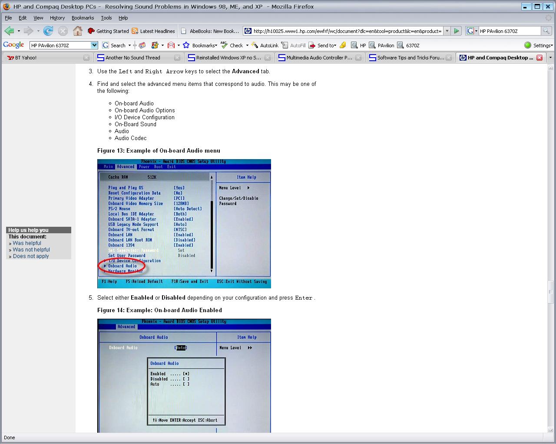The height and width of the screenshot is (444, 556).
Task: Open the Help menu
Action: coord(123,18)
